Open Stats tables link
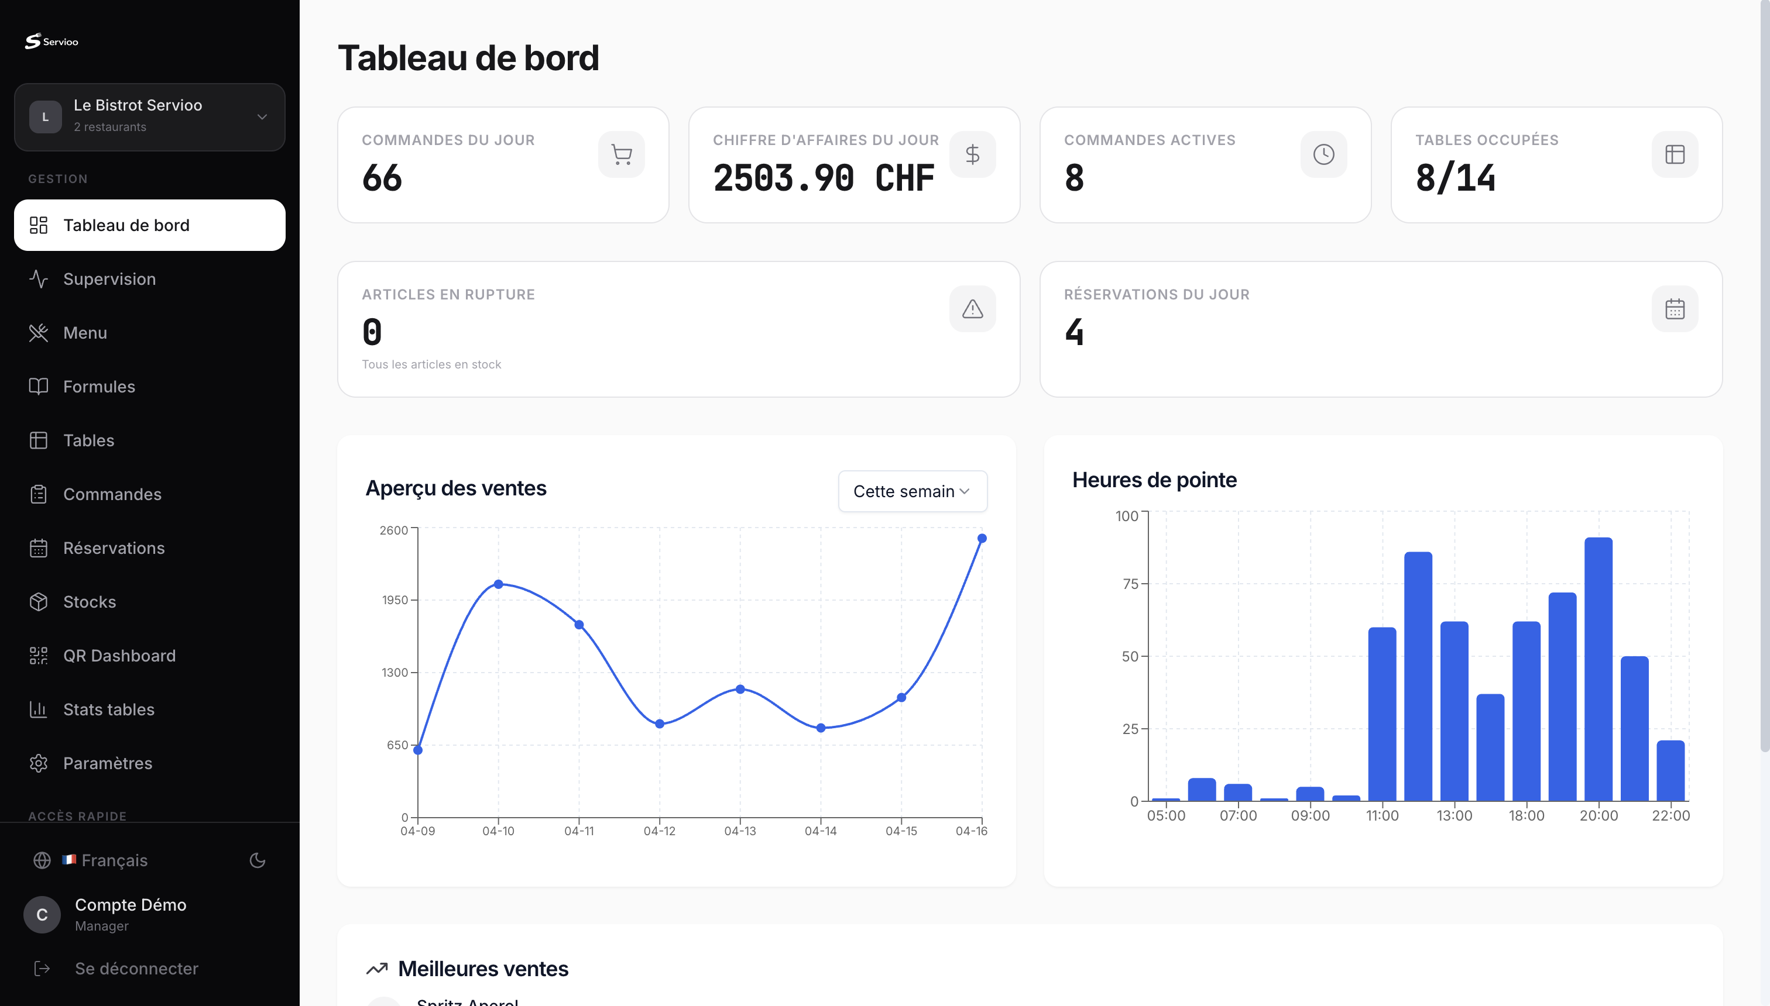 pos(149,709)
